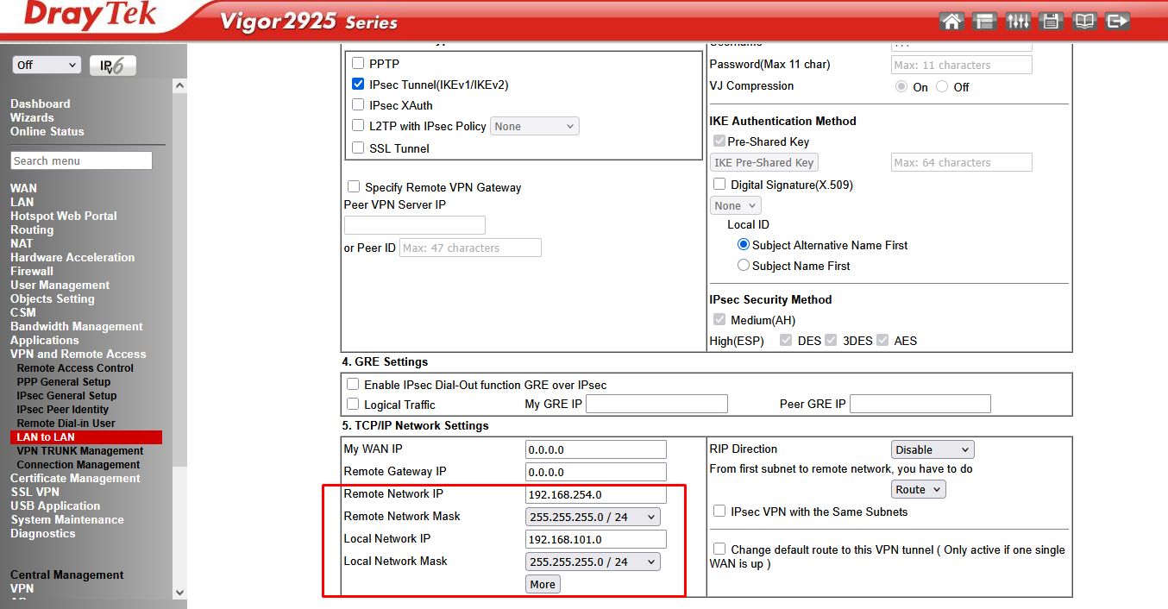Expand the RIP Direction dropdown
Screen dimensions: 1168x609
(932, 449)
